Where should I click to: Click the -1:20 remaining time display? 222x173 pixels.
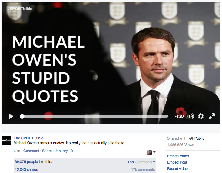click(179, 116)
